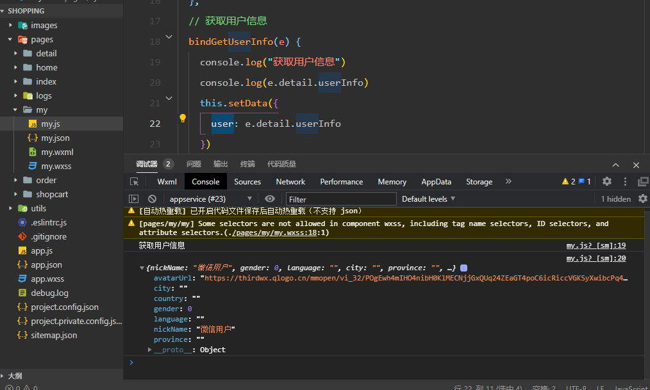Expand the home folder
Screen dimensions: 650x390
pos(16,67)
